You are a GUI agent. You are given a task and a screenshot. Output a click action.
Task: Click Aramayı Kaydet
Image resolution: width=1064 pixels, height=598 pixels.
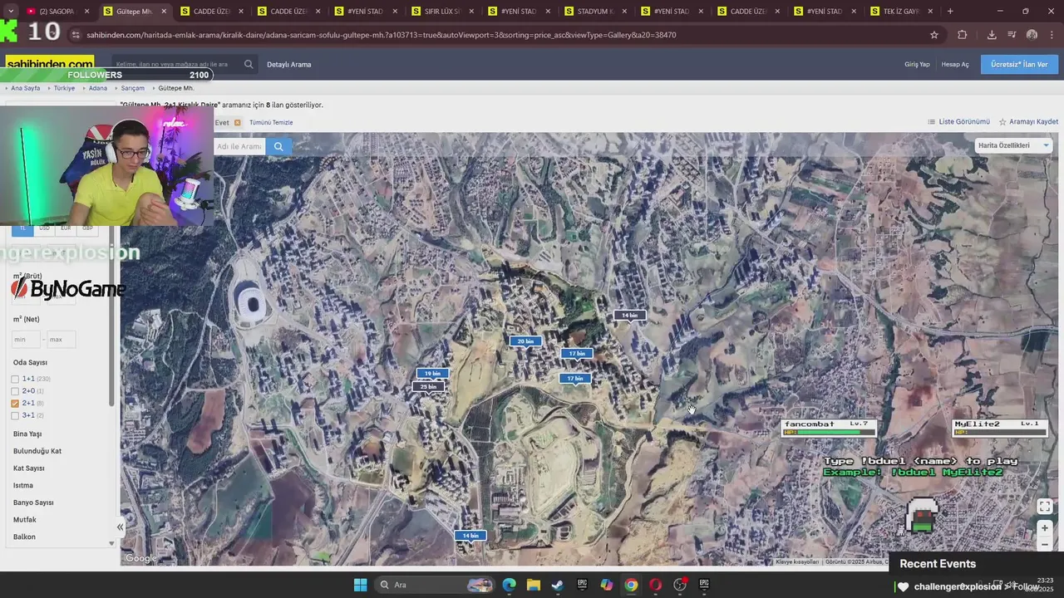1028,121
